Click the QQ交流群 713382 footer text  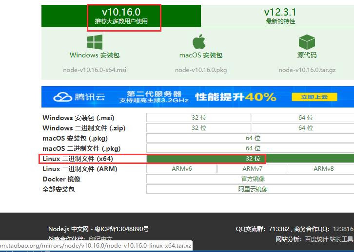(262, 229)
